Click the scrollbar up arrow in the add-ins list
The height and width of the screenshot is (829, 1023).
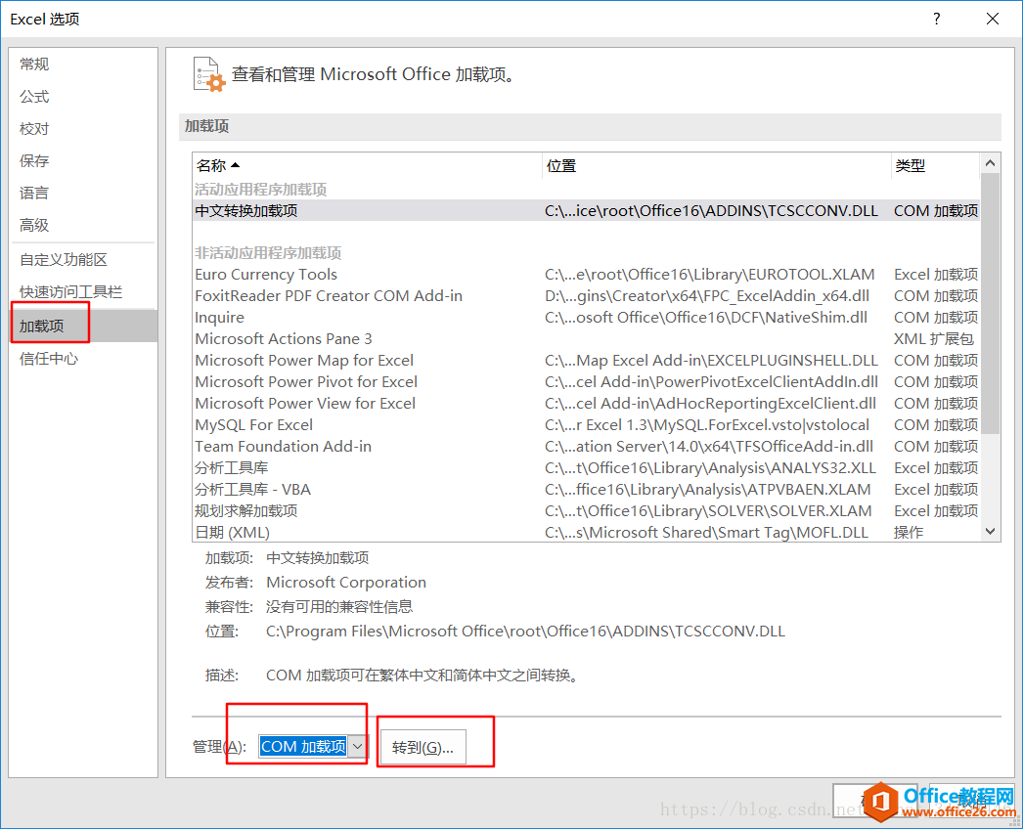pos(990,162)
